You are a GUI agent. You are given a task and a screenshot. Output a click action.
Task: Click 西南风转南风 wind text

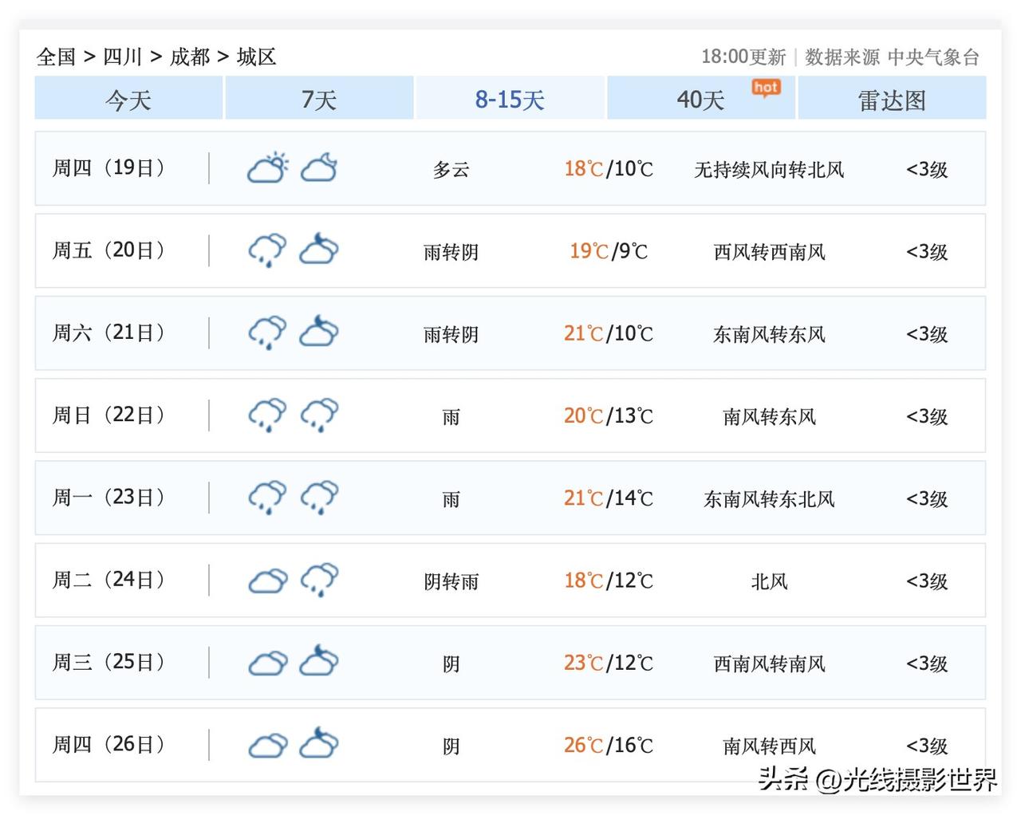(770, 663)
